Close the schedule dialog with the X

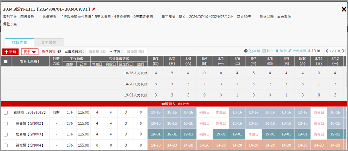344,9
